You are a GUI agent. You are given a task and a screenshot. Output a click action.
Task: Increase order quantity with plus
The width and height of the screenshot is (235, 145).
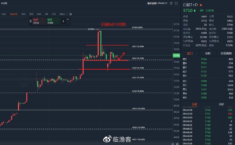tap(68, 19)
